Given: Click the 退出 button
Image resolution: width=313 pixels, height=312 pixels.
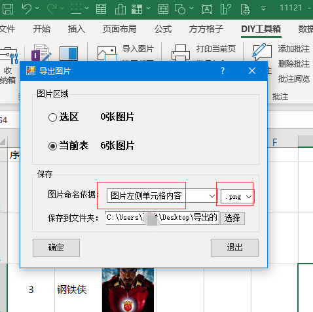Looking at the screenshot, I should [x=234, y=248].
